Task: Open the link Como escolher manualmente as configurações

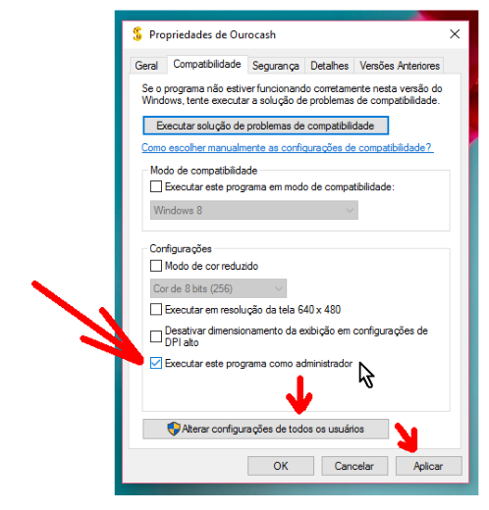Action: pyautogui.click(x=288, y=148)
